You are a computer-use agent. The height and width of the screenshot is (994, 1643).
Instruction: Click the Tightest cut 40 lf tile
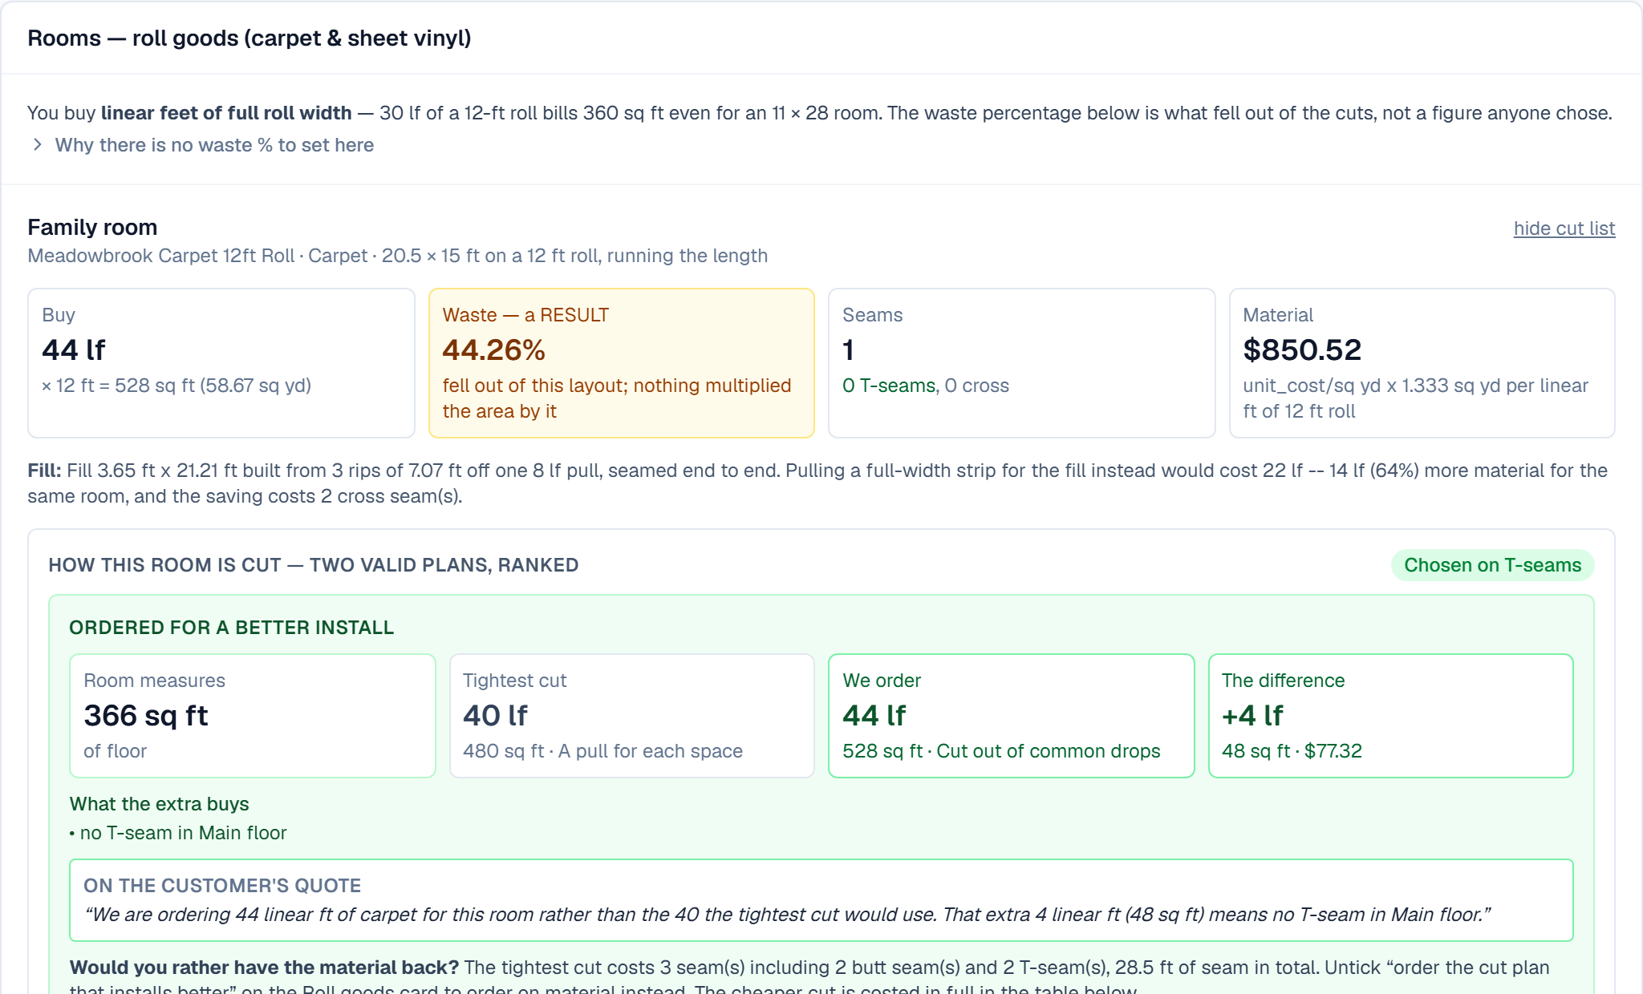click(632, 716)
